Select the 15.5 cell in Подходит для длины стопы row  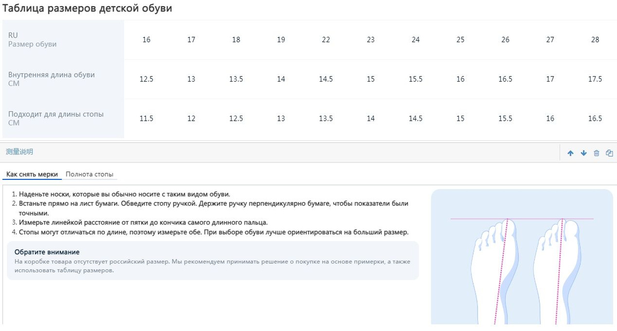click(505, 118)
